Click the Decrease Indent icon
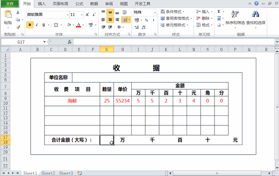This screenshot has height=176, width=279. [x=103, y=27]
